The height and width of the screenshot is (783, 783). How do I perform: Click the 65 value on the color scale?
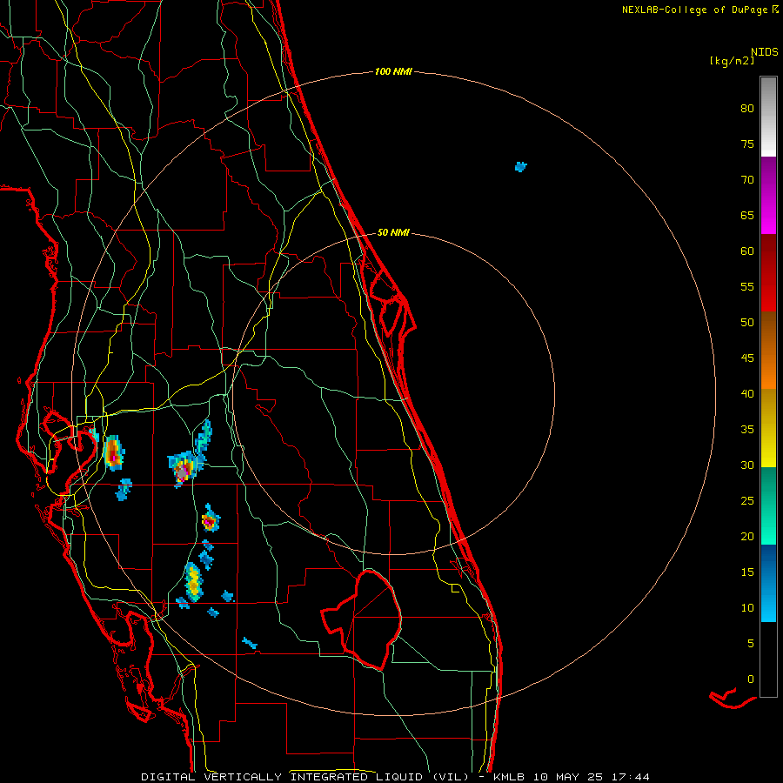pyautogui.click(x=747, y=216)
